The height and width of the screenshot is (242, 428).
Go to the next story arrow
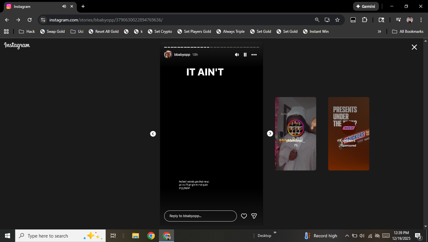pyautogui.click(x=270, y=134)
